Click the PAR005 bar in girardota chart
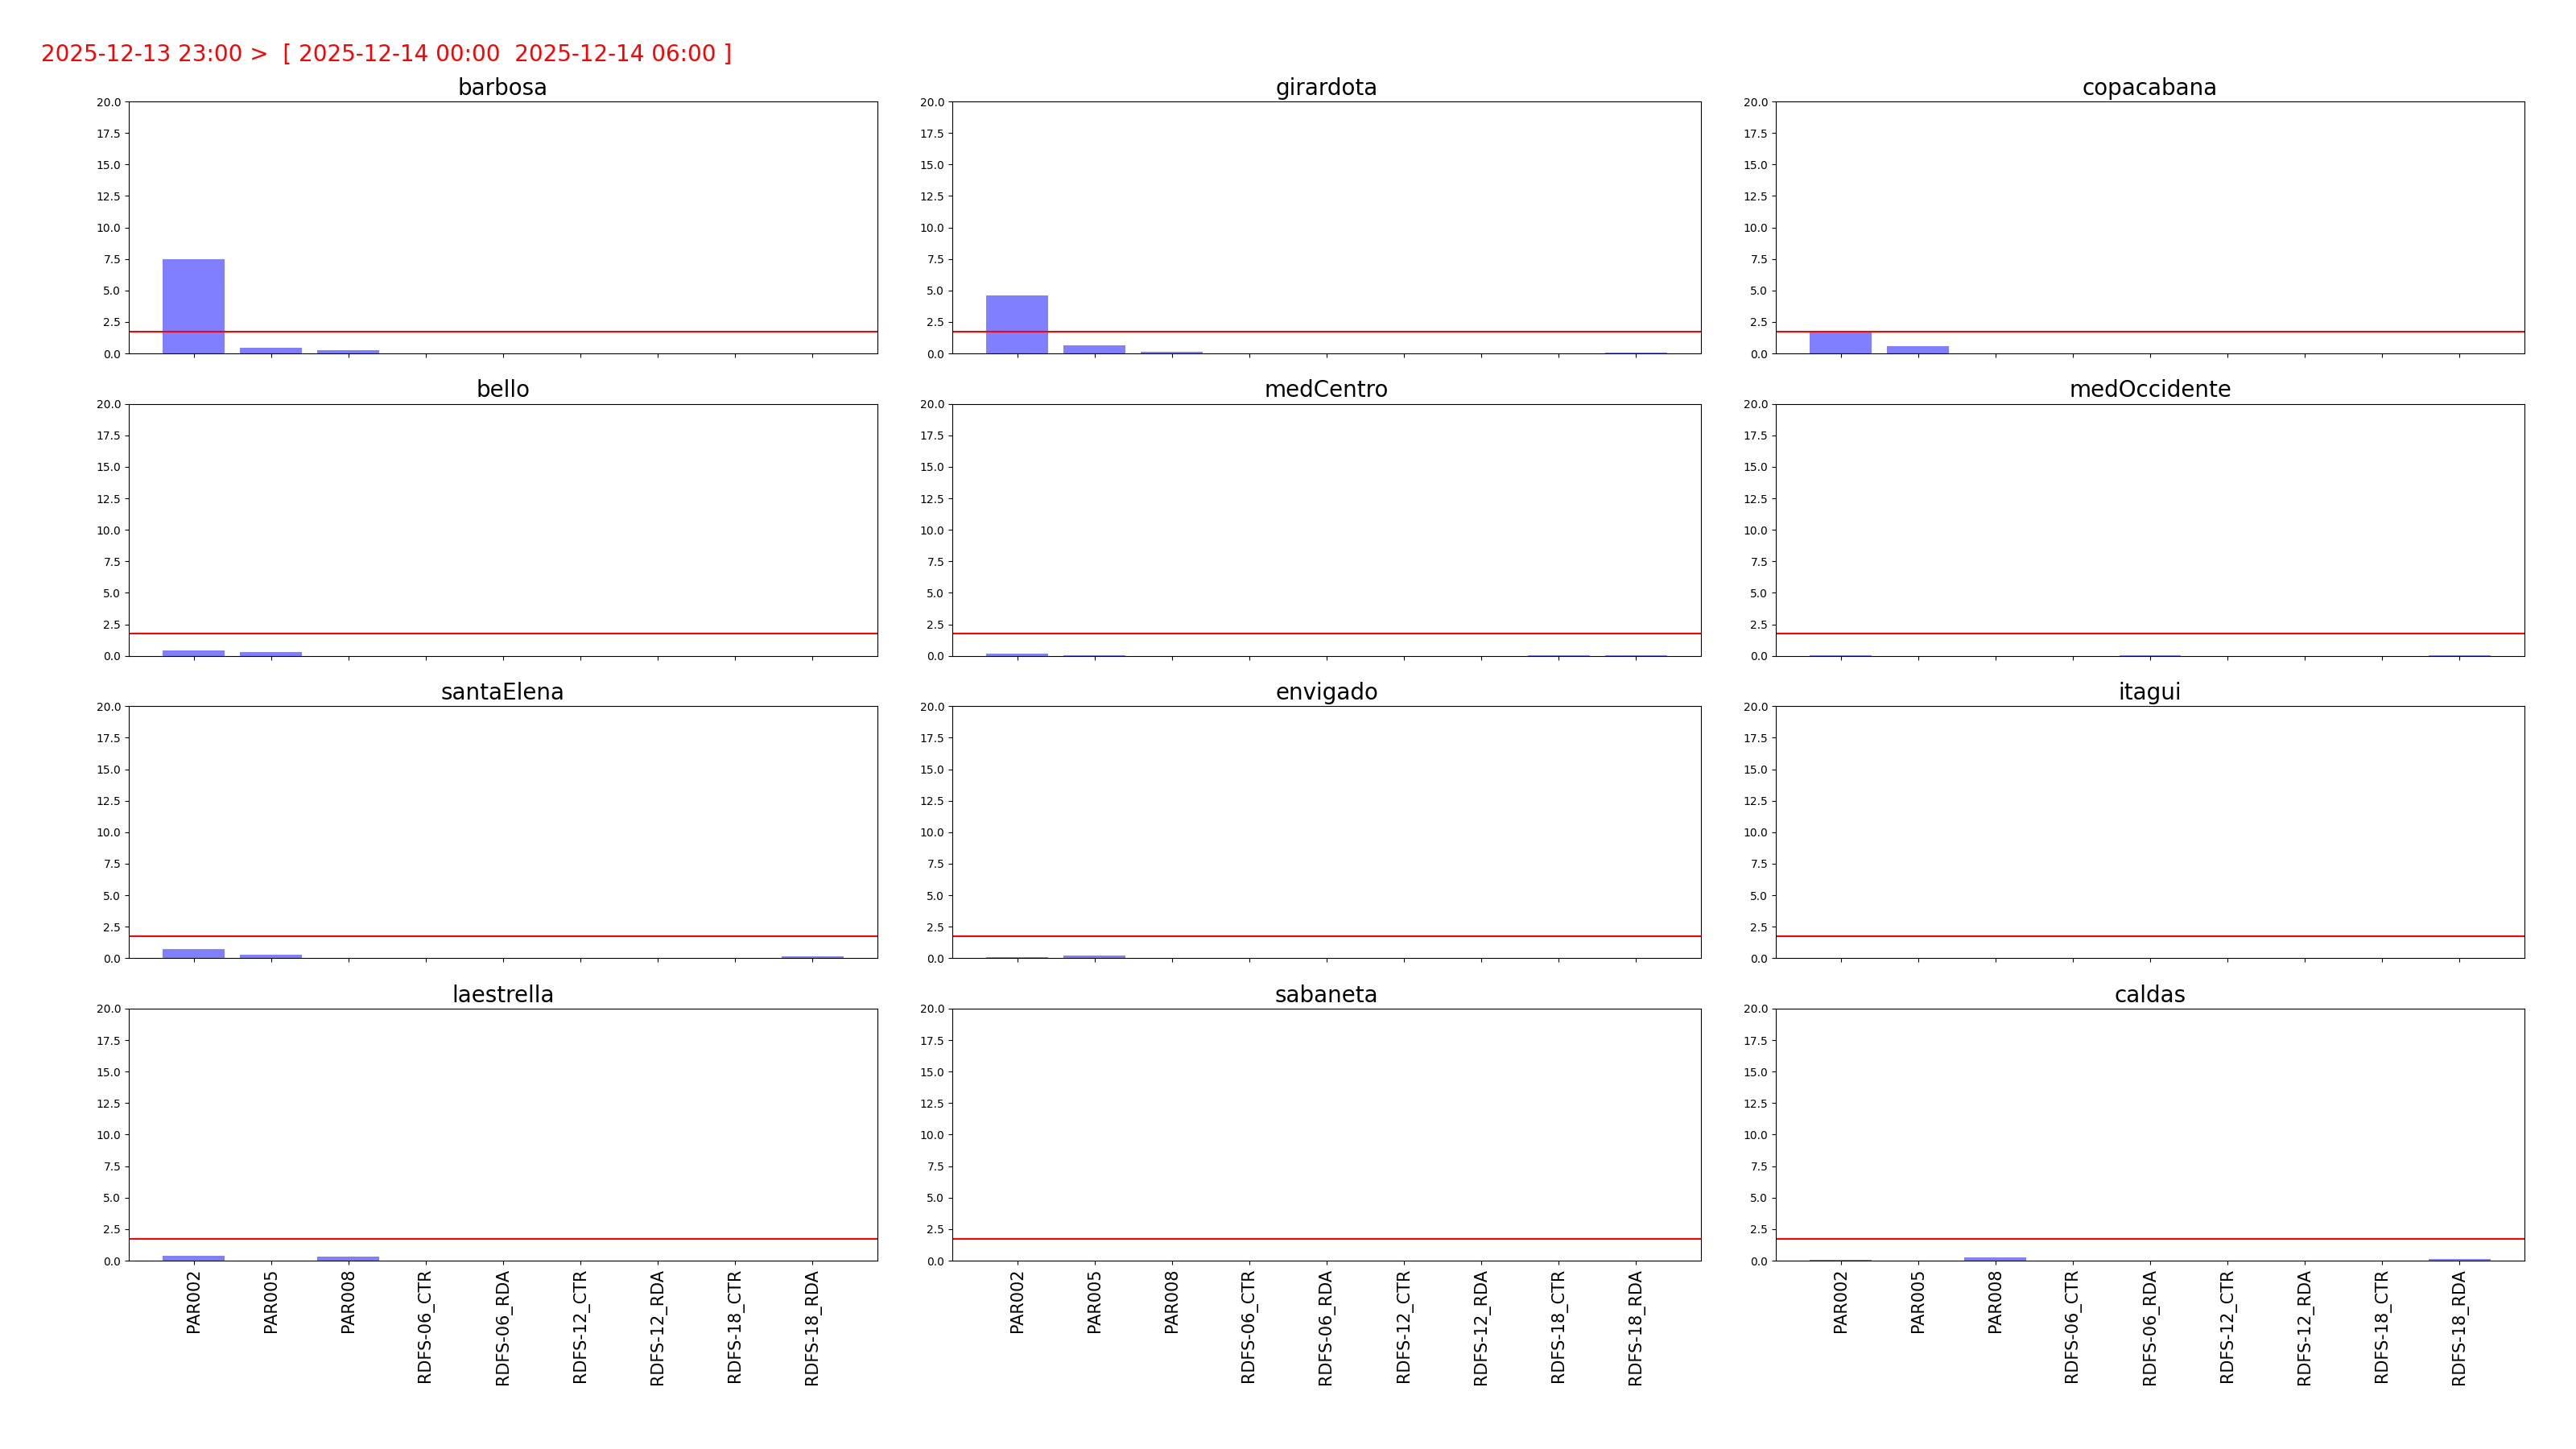This screenshot has width=2576, height=1449. coord(1093,349)
